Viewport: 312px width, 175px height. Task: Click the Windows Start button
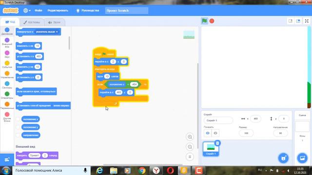point(6,171)
